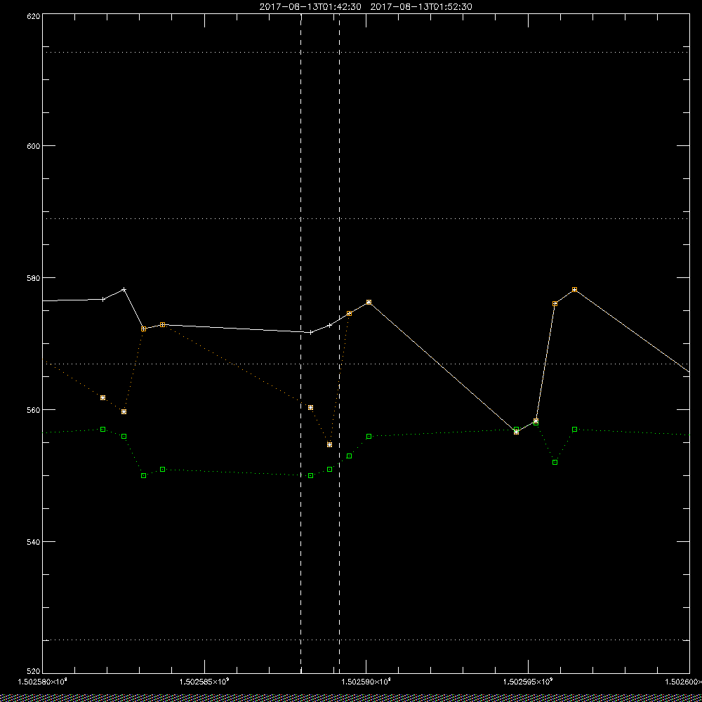The width and height of the screenshot is (702, 702).
Task: Click the green square marker at 552 near 1.502596×10⁹
Action: coord(555,462)
